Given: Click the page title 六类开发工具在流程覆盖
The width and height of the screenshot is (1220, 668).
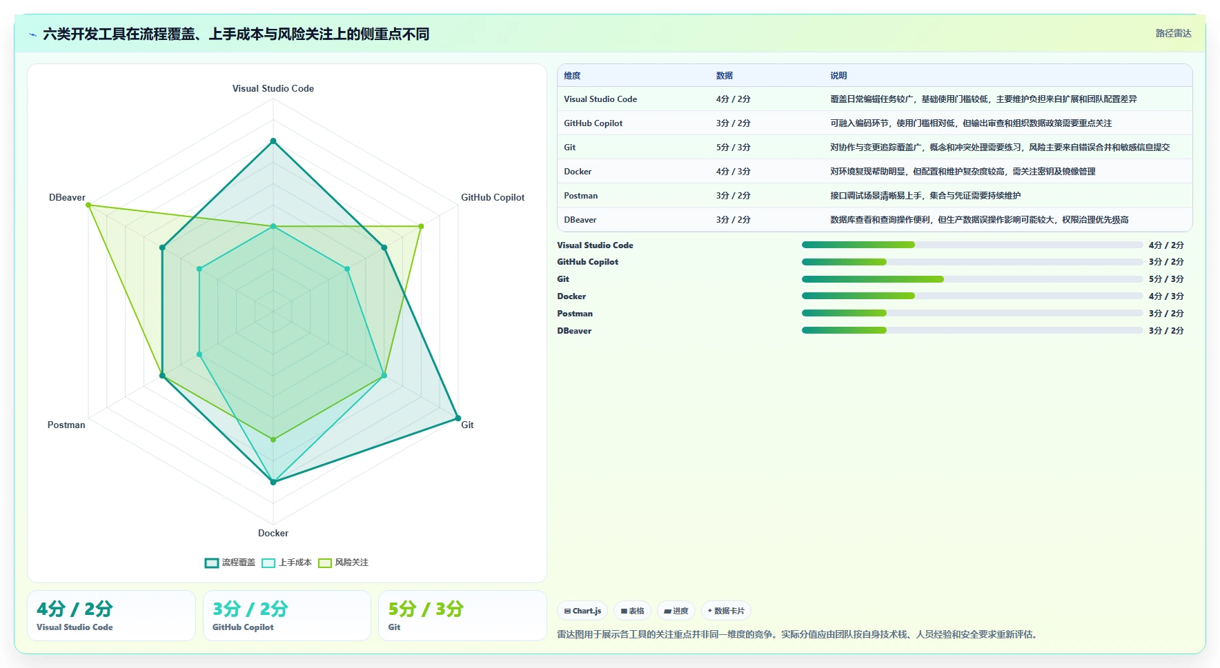Looking at the screenshot, I should coord(236,34).
